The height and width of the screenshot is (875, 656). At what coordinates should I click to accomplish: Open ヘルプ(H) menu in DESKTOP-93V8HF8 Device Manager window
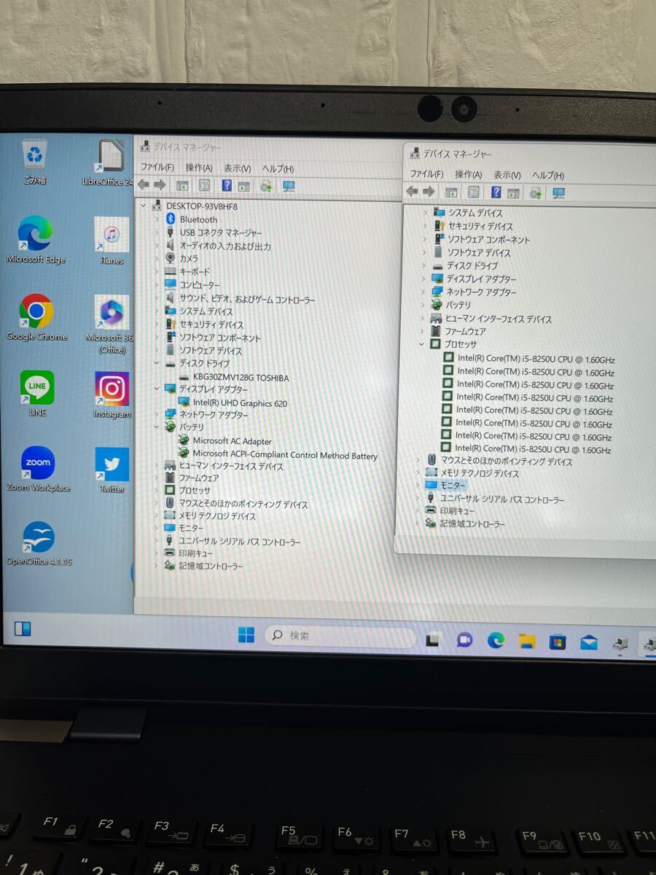[x=278, y=168]
